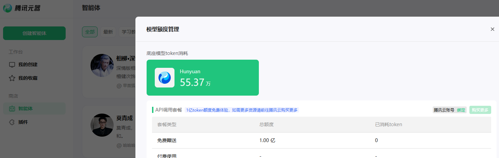Image resolution: width=499 pixels, height=158 pixels.
Task: Close the 模型额度管理 dialog
Action: [492, 29]
